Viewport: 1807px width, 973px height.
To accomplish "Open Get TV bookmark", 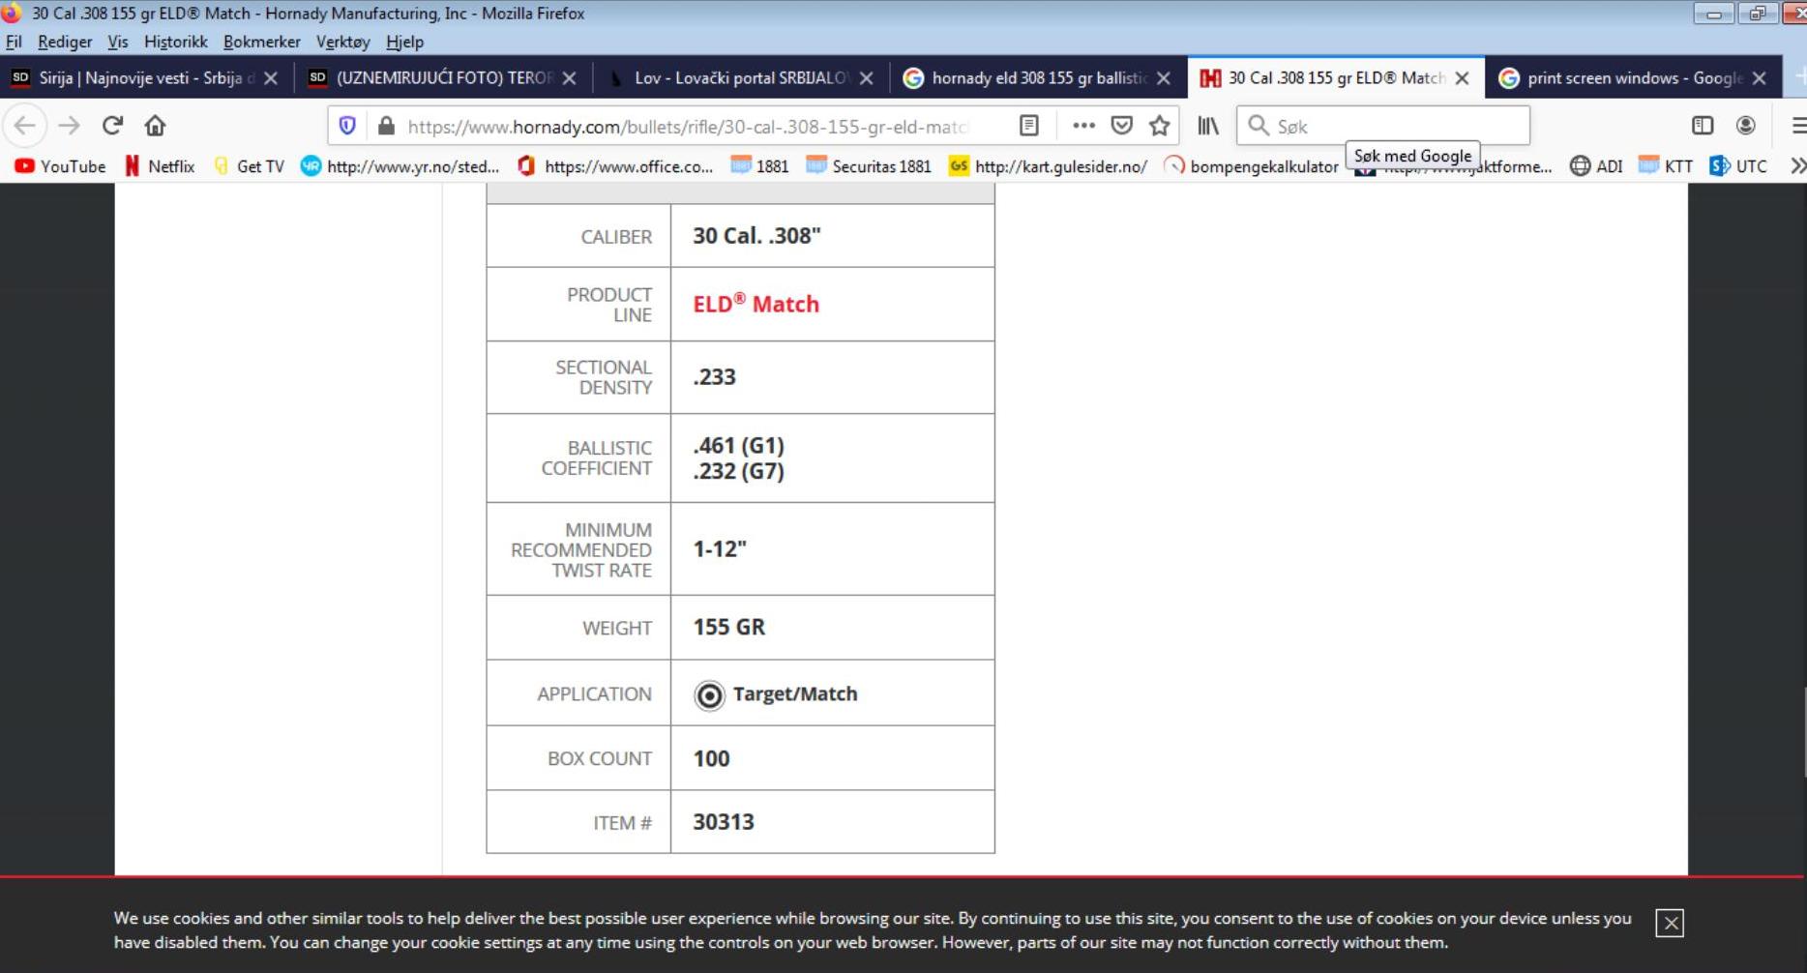I will (249, 166).
